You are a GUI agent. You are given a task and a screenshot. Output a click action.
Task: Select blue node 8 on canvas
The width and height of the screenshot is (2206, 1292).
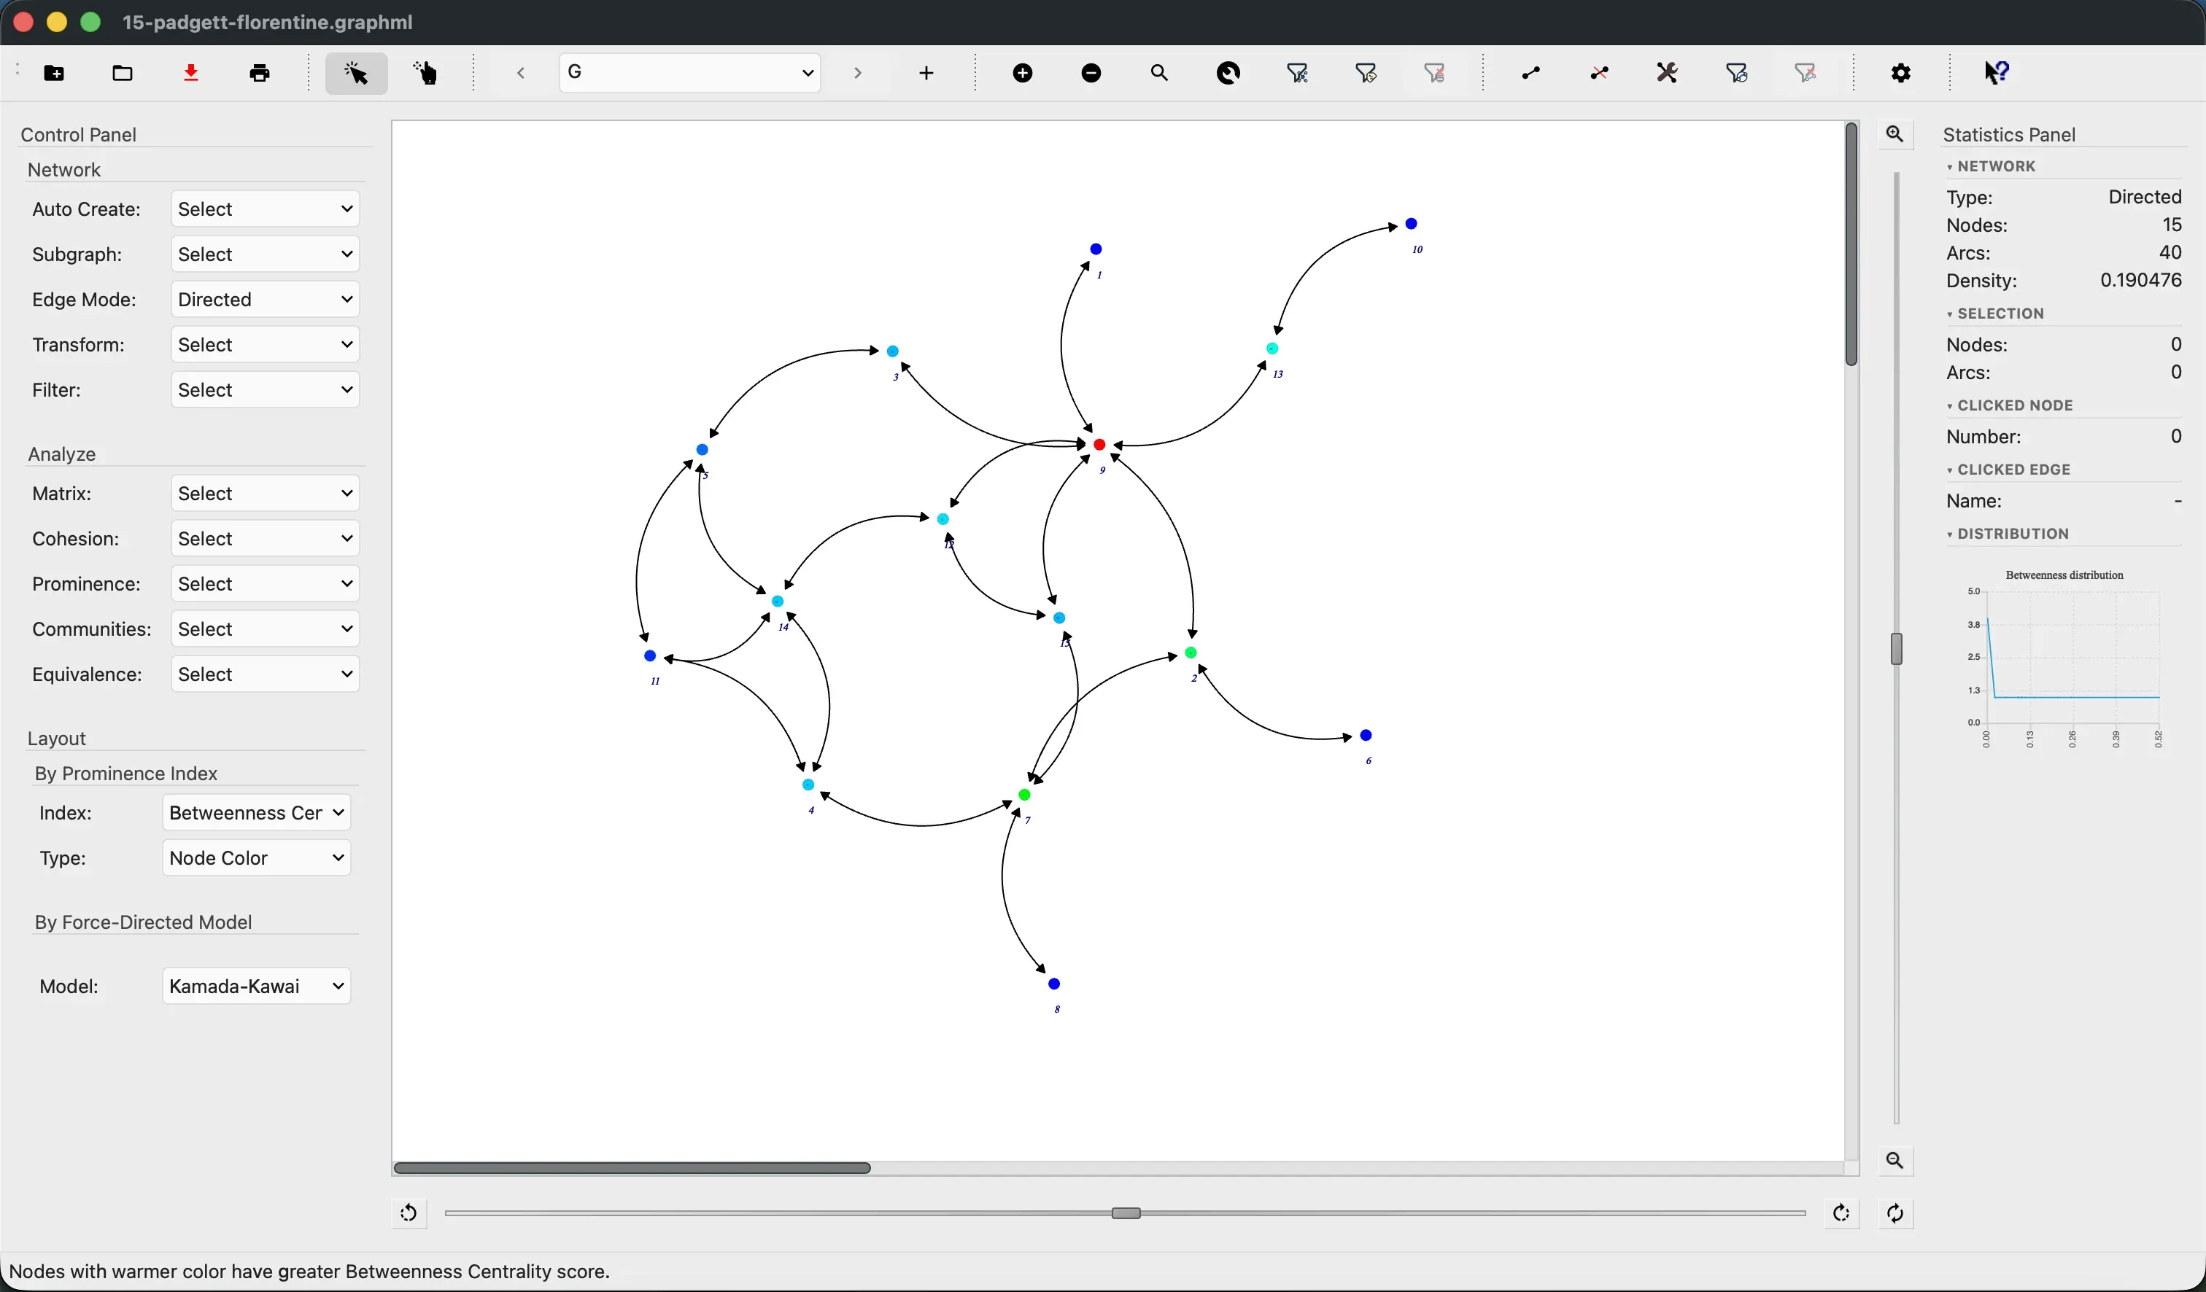tap(1054, 984)
